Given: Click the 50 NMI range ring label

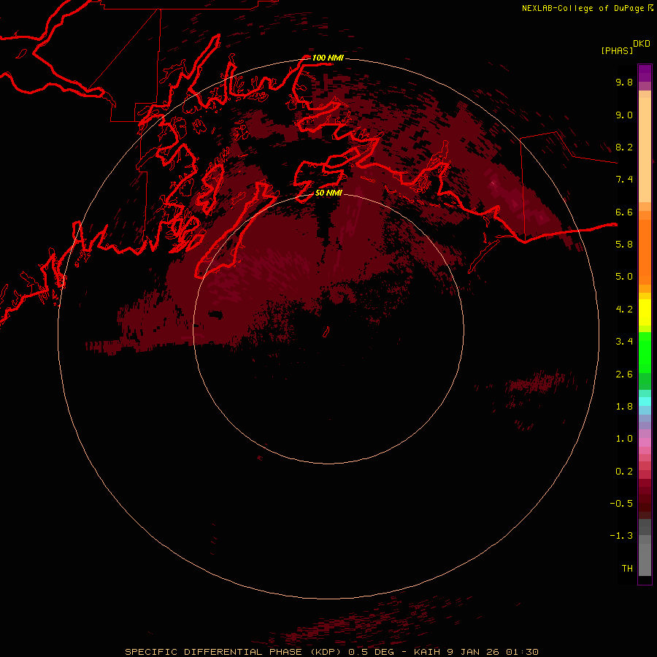Looking at the screenshot, I should [328, 193].
